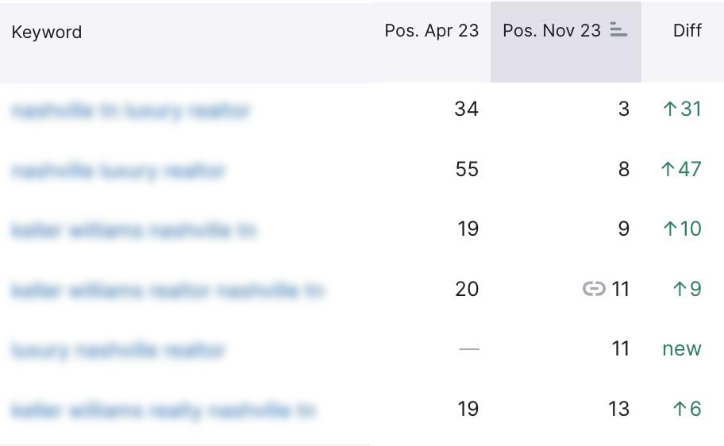Open 'keller williams realty nashville tn' keyword
The image size is (724, 446).
coord(163,410)
